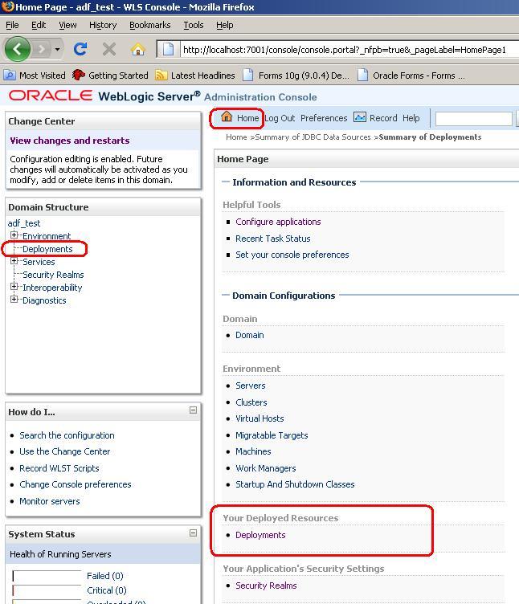Click the console search input field
The image size is (519, 604).
point(472,118)
